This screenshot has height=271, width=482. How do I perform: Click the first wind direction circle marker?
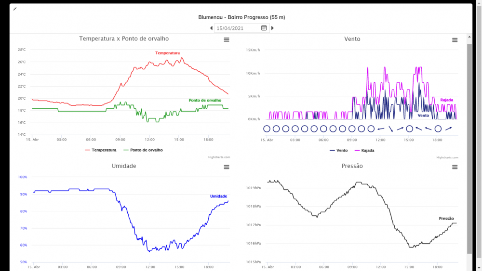(x=267, y=129)
